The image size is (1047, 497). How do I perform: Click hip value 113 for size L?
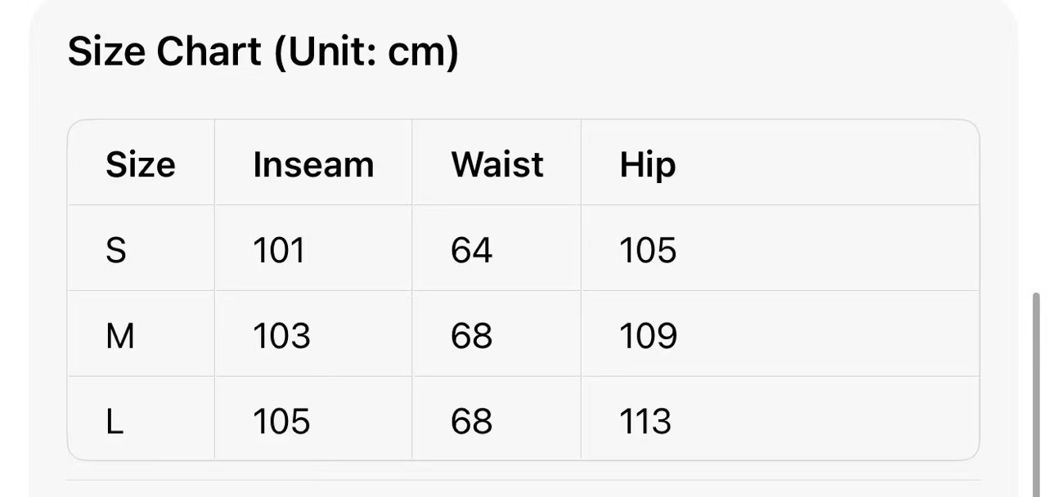click(645, 422)
